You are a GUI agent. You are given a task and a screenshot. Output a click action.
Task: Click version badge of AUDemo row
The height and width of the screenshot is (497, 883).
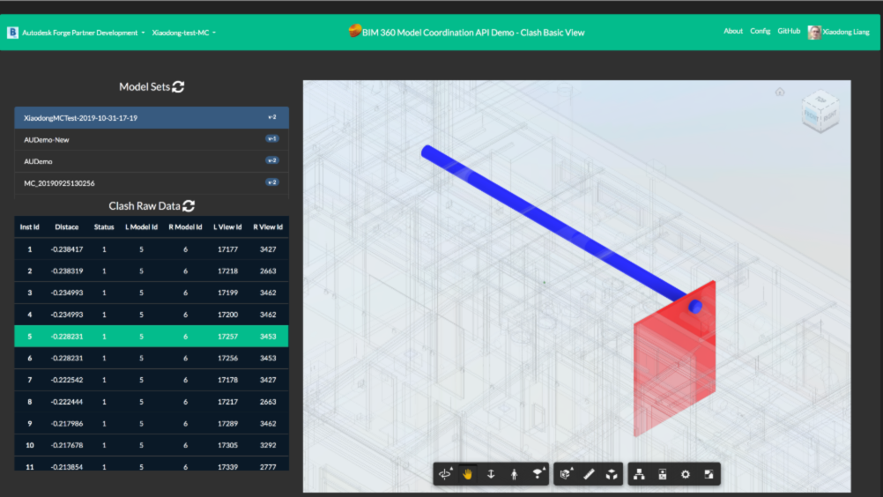[x=272, y=160]
